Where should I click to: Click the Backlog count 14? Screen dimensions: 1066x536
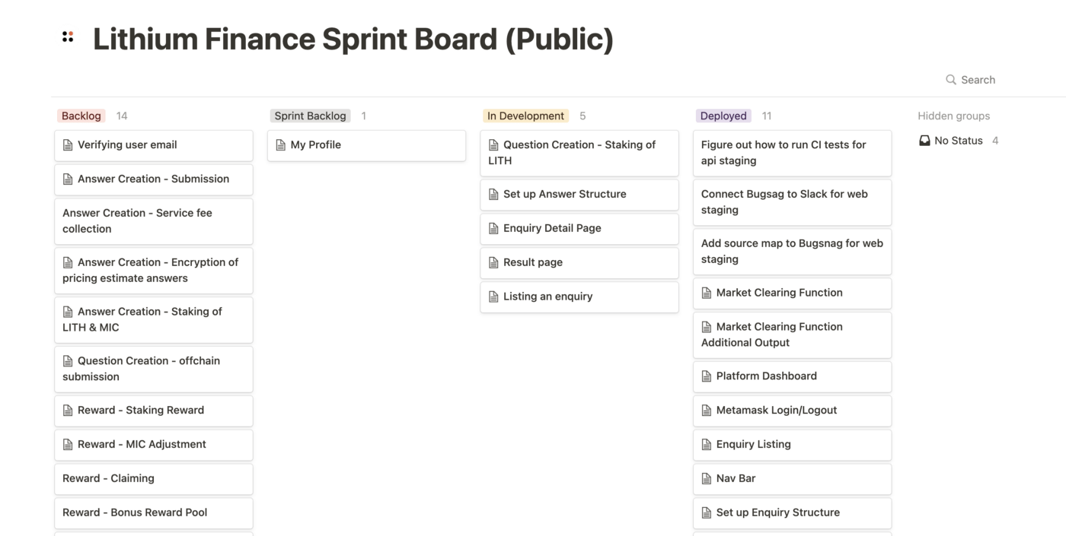coord(122,116)
